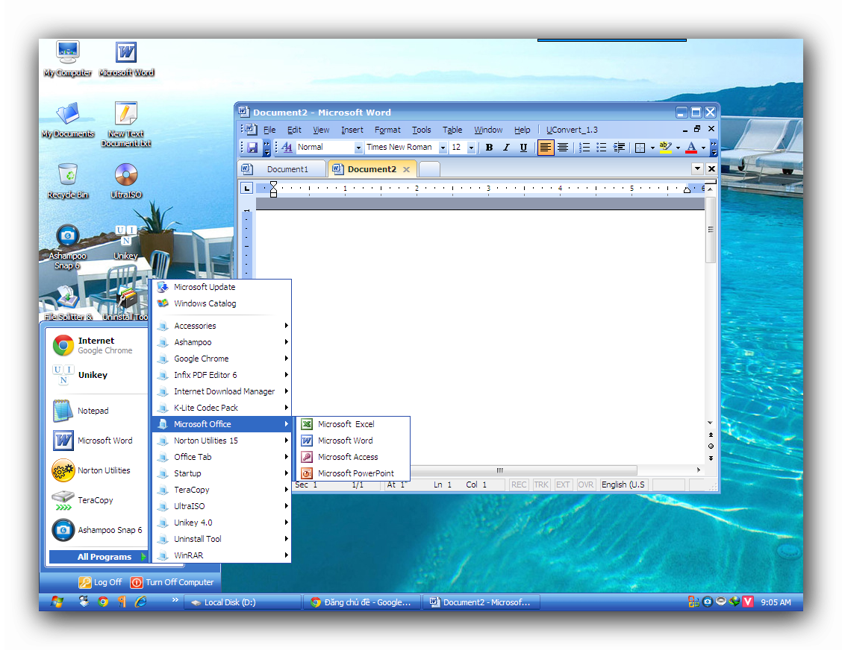Toggle TRK track changes in status bar
The width and height of the screenshot is (842, 650).
(x=541, y=485)
